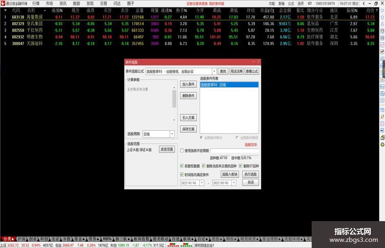Open the blue folder icon in right sidebar
This screenshot has height=248, width=385.
point(382,110)
